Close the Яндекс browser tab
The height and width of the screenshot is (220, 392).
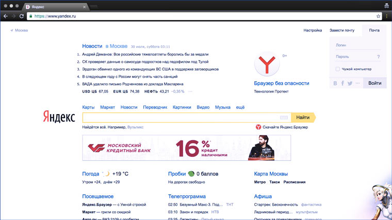[x=84, y=7]
